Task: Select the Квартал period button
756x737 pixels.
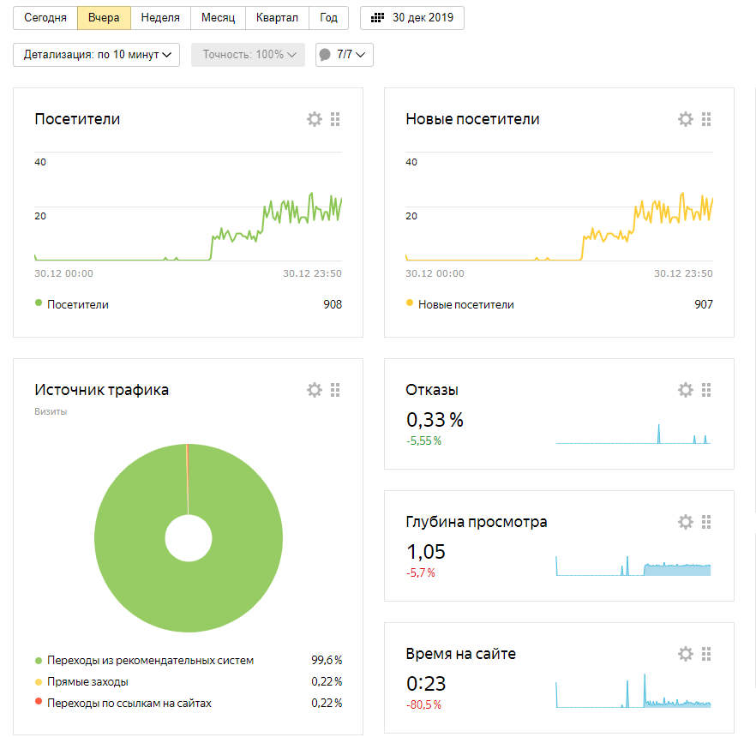Action: coord(277,18)
